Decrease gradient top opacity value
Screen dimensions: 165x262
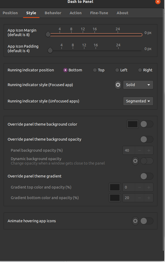point(140,187)
